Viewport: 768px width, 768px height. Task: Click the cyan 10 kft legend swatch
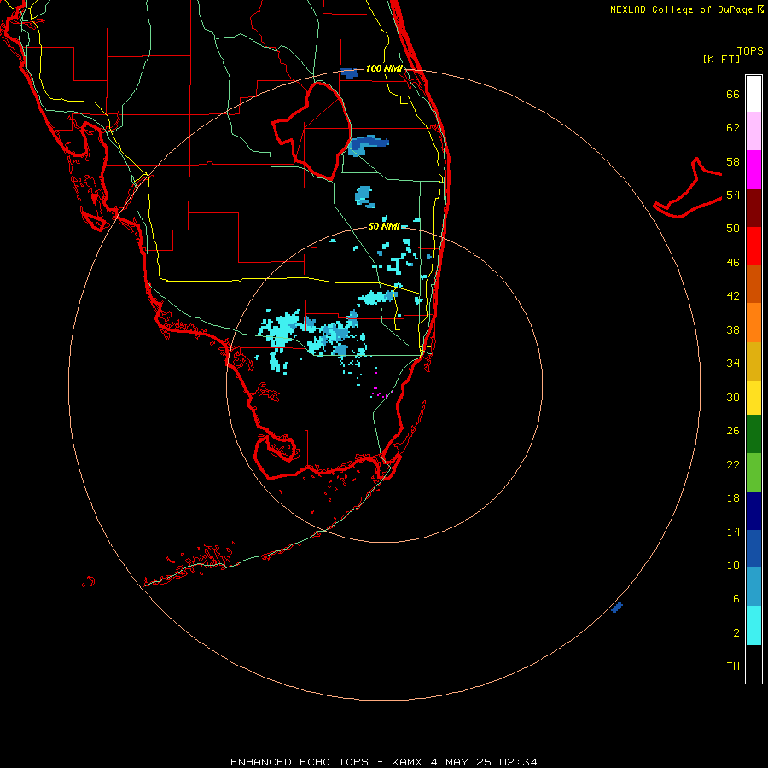753,625
